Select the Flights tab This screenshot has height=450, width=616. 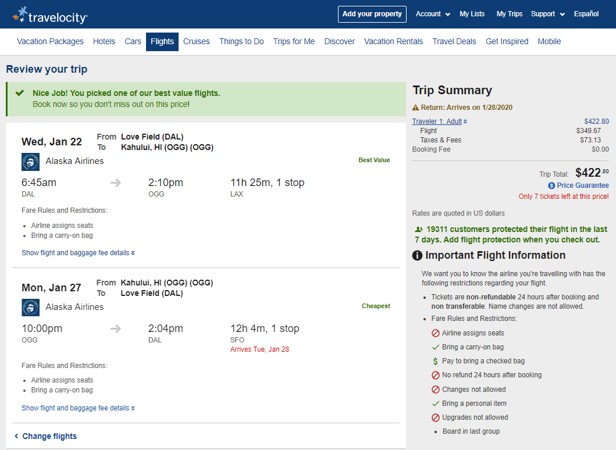pyautogui.click(x=162, y=42)
